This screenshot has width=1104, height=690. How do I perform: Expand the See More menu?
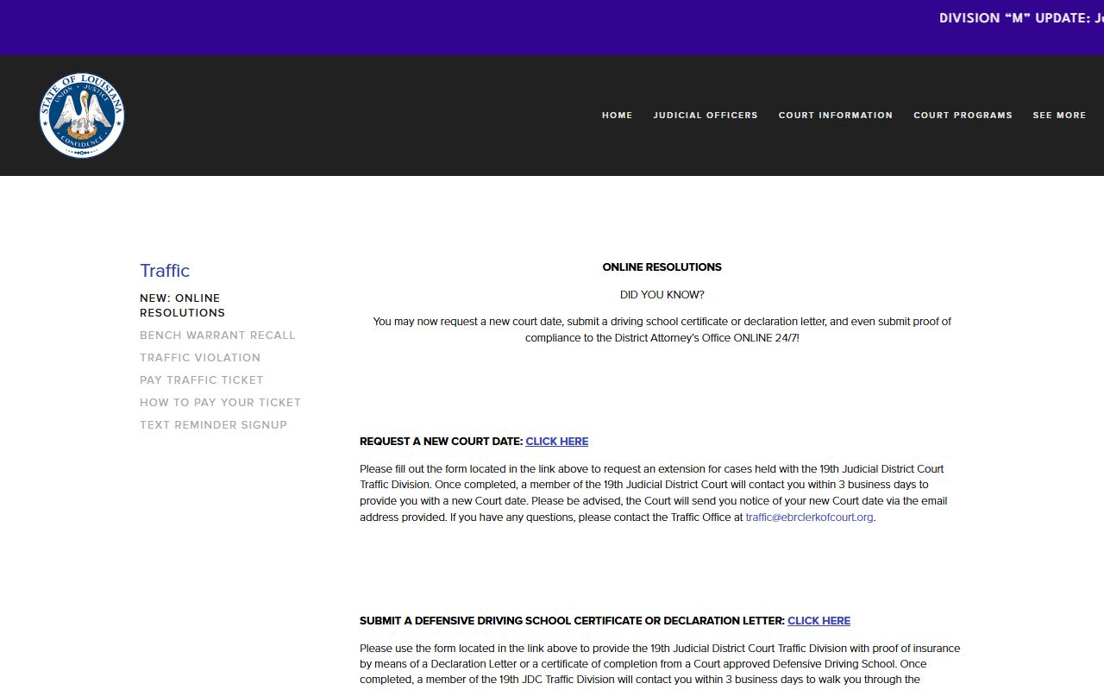(1059, 116)
